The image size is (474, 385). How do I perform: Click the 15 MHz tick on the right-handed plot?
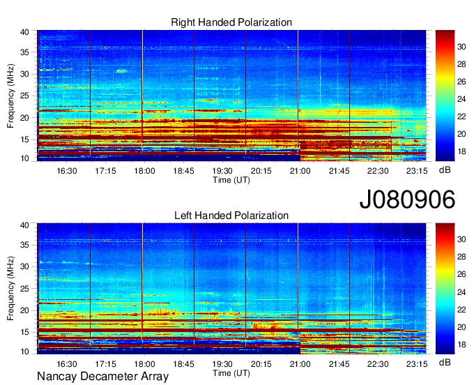24,139
